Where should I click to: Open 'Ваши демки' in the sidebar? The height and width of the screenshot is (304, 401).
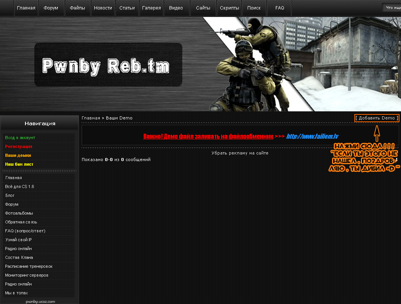18,155
